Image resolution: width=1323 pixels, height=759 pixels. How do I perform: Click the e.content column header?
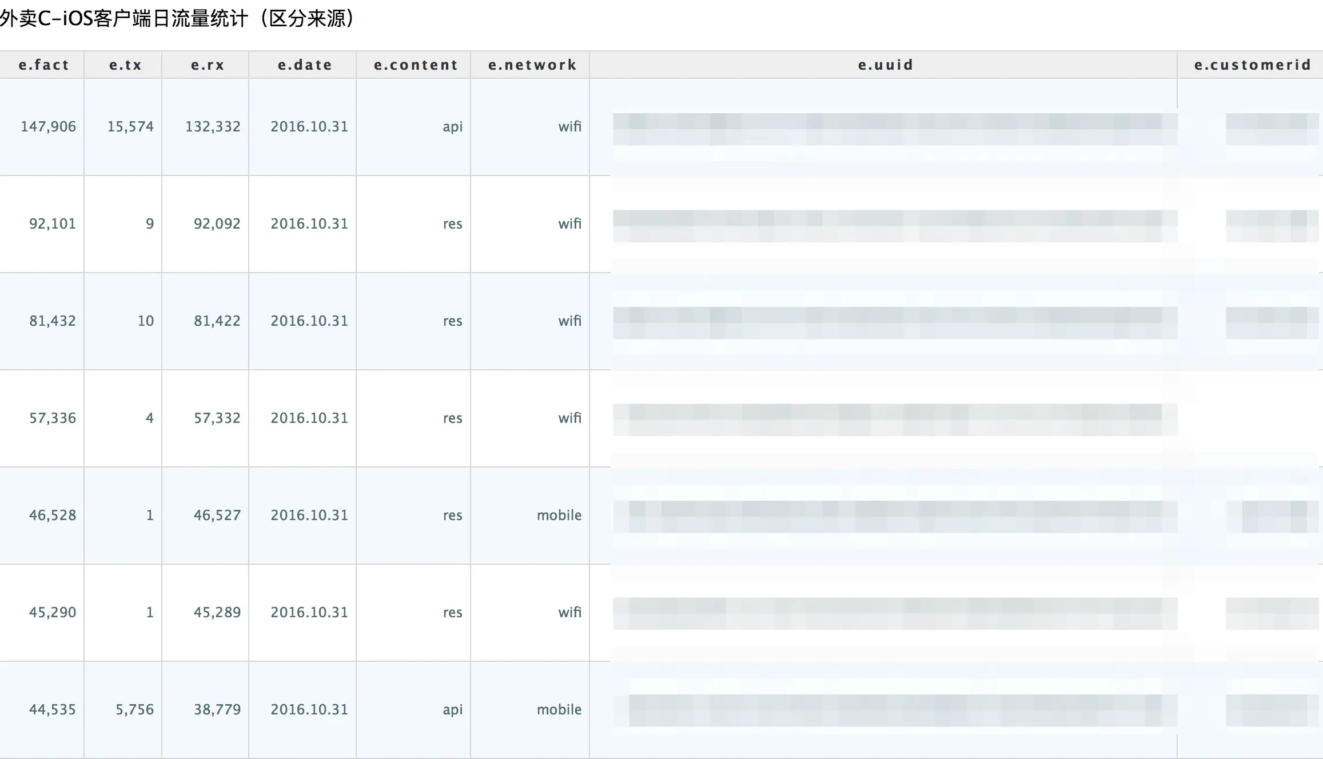416,65
